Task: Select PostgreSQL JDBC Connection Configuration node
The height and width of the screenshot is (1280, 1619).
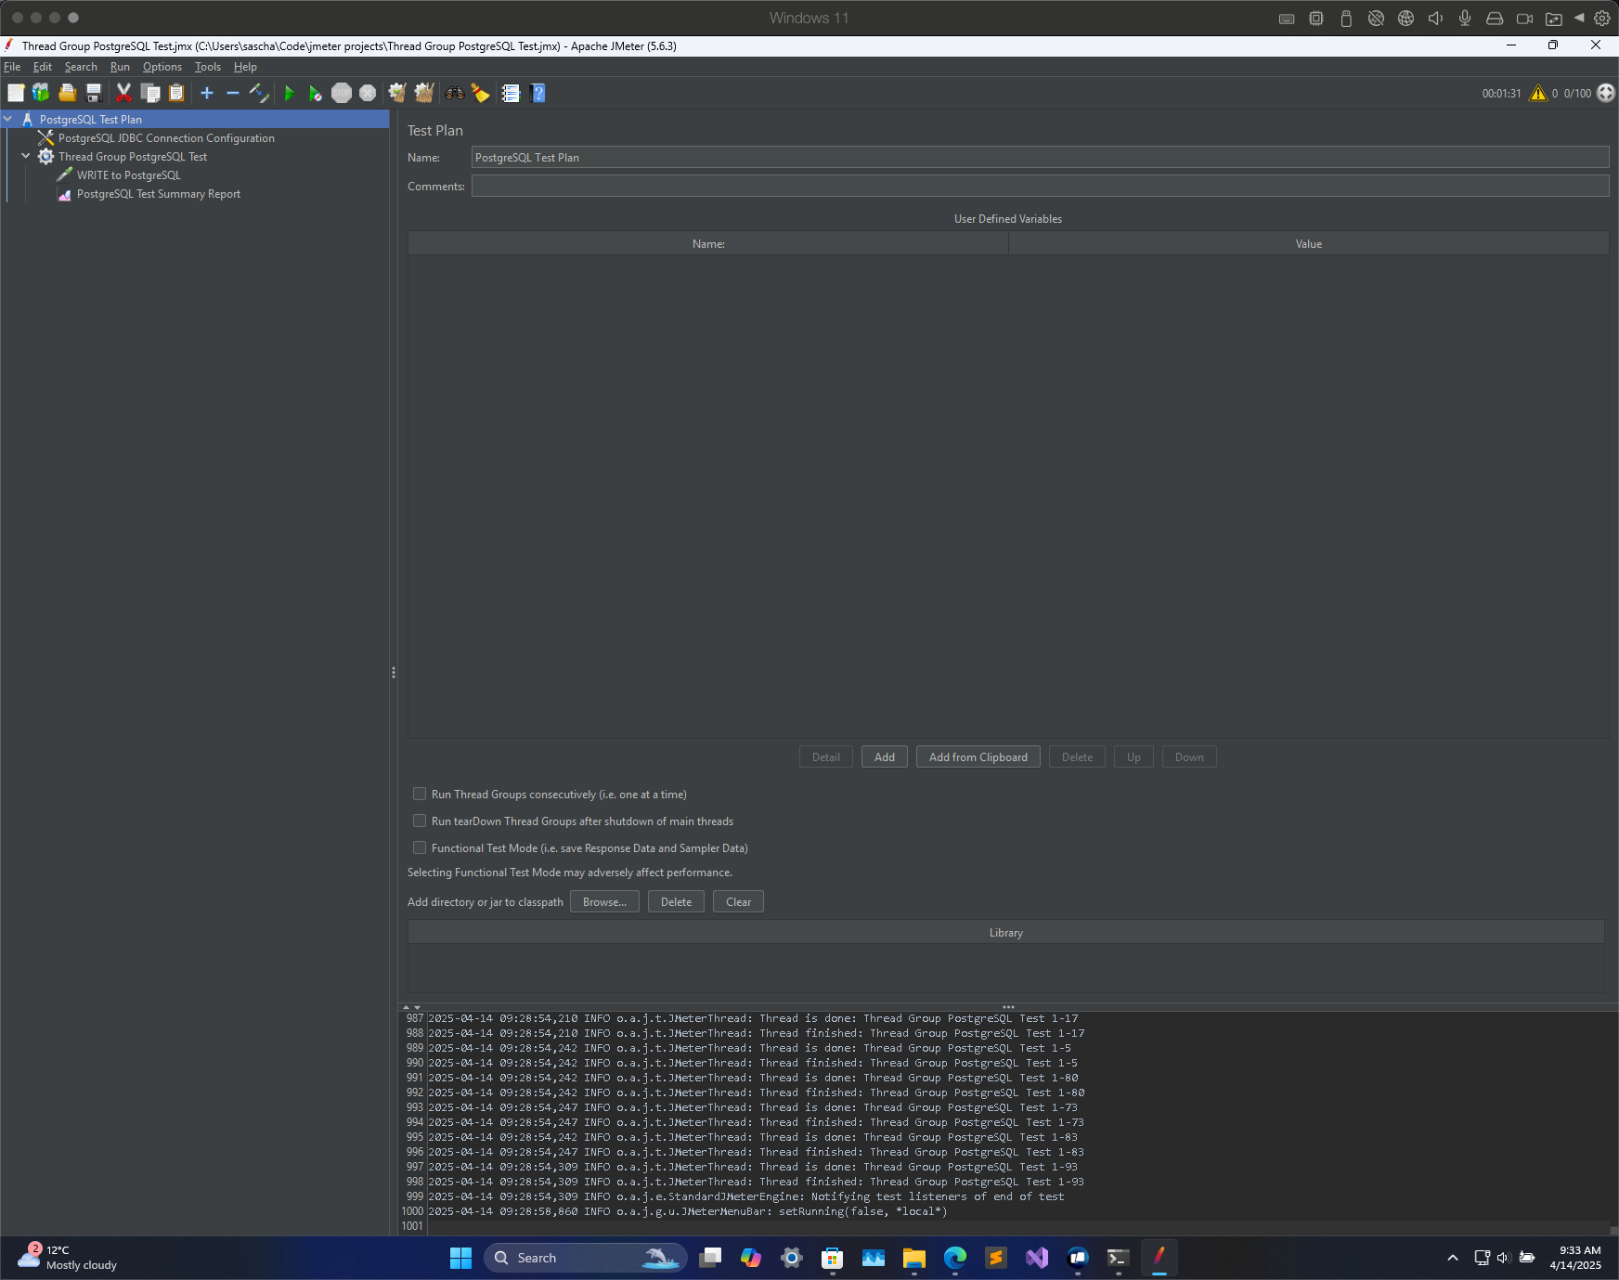Action: pyautogui.click(x=166, y=137)
